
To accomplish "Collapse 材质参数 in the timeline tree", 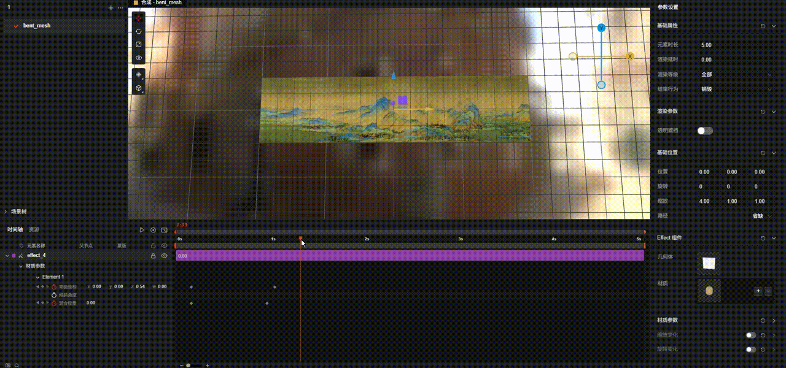I will pos(21,266).
